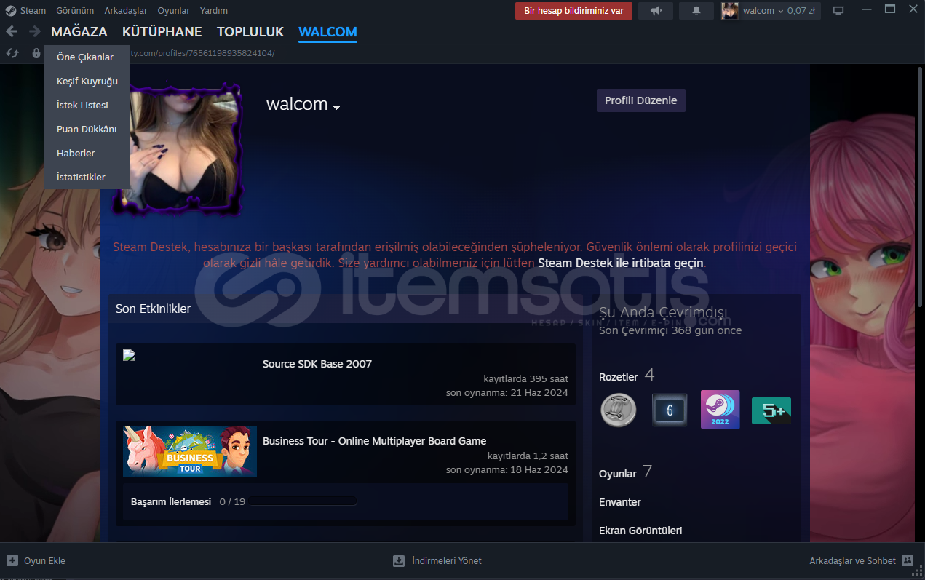Click the download icon beside İndirmeleri Yönet
The width and height of the screenshot is (925, 580).
pyautogui.click(x=399, y=560)
